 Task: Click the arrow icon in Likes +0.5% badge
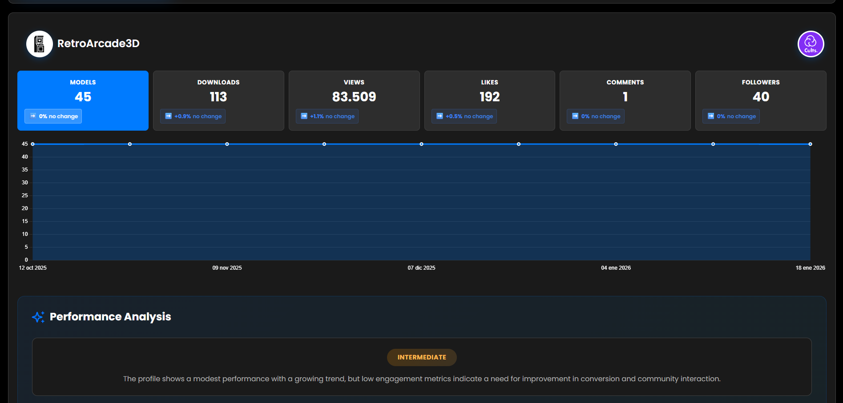[440, 116]
